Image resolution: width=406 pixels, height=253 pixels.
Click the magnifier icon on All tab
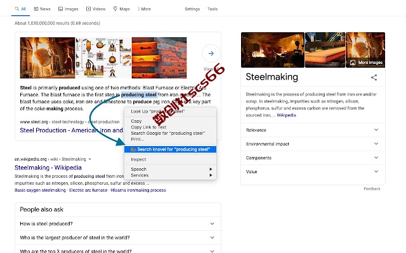(x=17, y=9)
